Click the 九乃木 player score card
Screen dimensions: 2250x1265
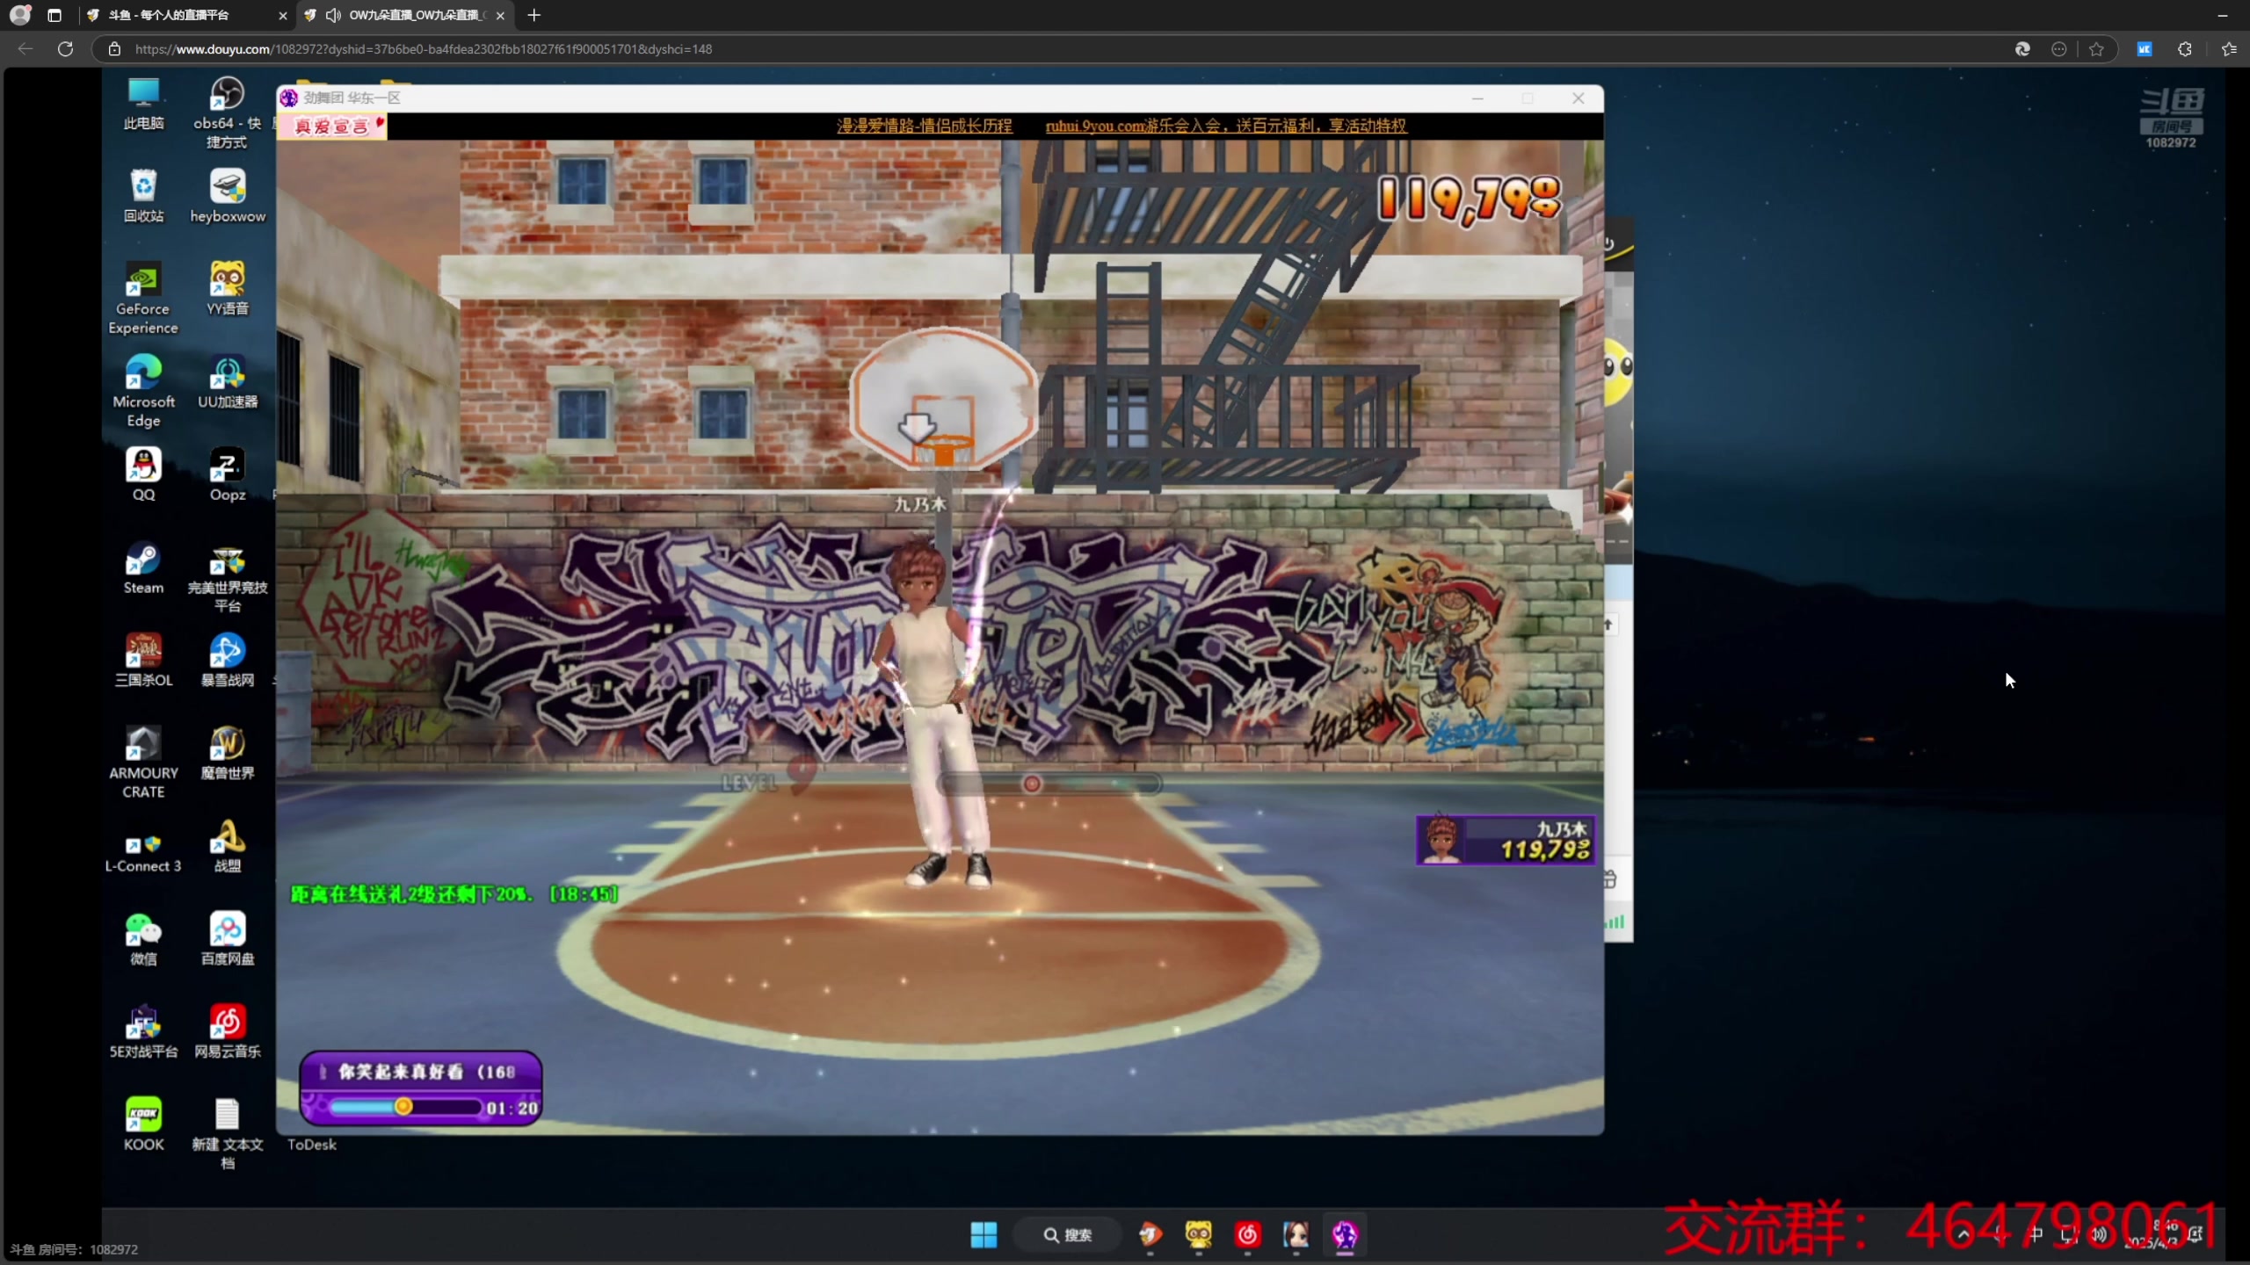point(1506,841)
